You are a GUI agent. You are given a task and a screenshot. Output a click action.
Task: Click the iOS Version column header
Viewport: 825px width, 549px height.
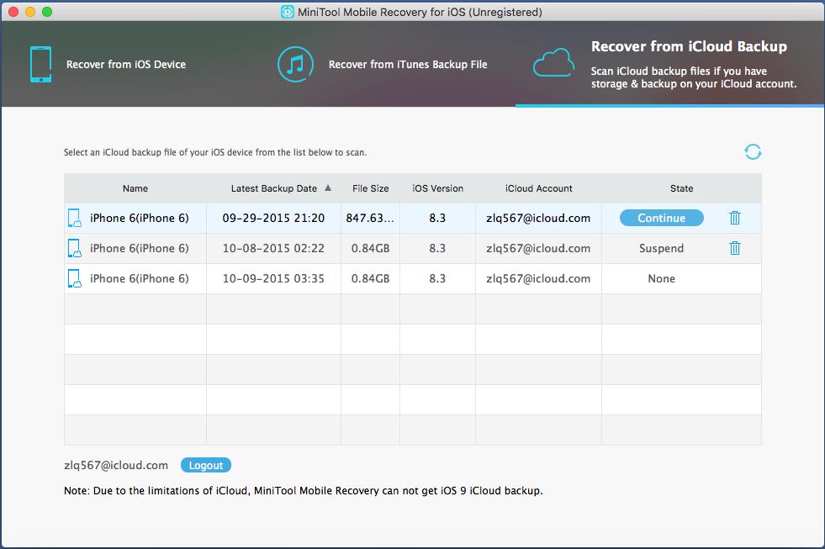tap(438, 188)
